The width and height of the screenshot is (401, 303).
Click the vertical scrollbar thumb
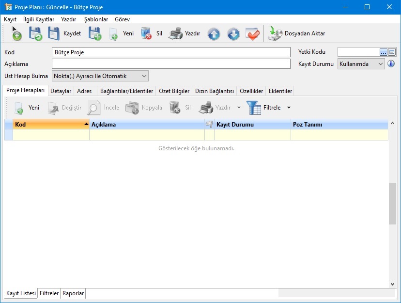click(x=392, y=204)
